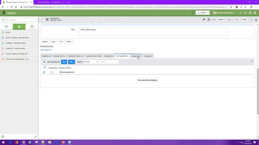259x145 pixels.
Task: Open global search magnifier in banner
Action: (241, 12)
